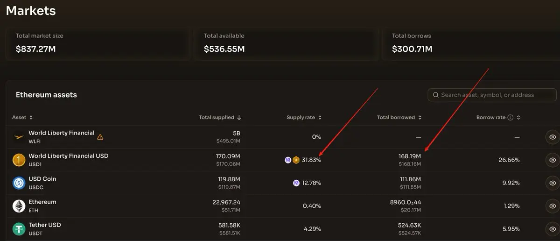The image size is (560, 241).
Task: Click the $20.17M ETH borrowed amount
Action: click(411, 210)
